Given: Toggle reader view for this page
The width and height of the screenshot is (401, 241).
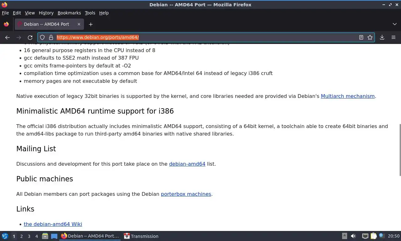Looking at the screenshot, I should (x=361, y=37).
